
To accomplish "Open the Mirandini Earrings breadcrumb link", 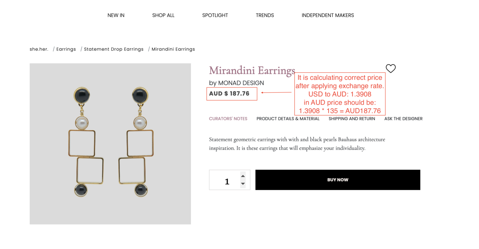I will click(173, 49).
